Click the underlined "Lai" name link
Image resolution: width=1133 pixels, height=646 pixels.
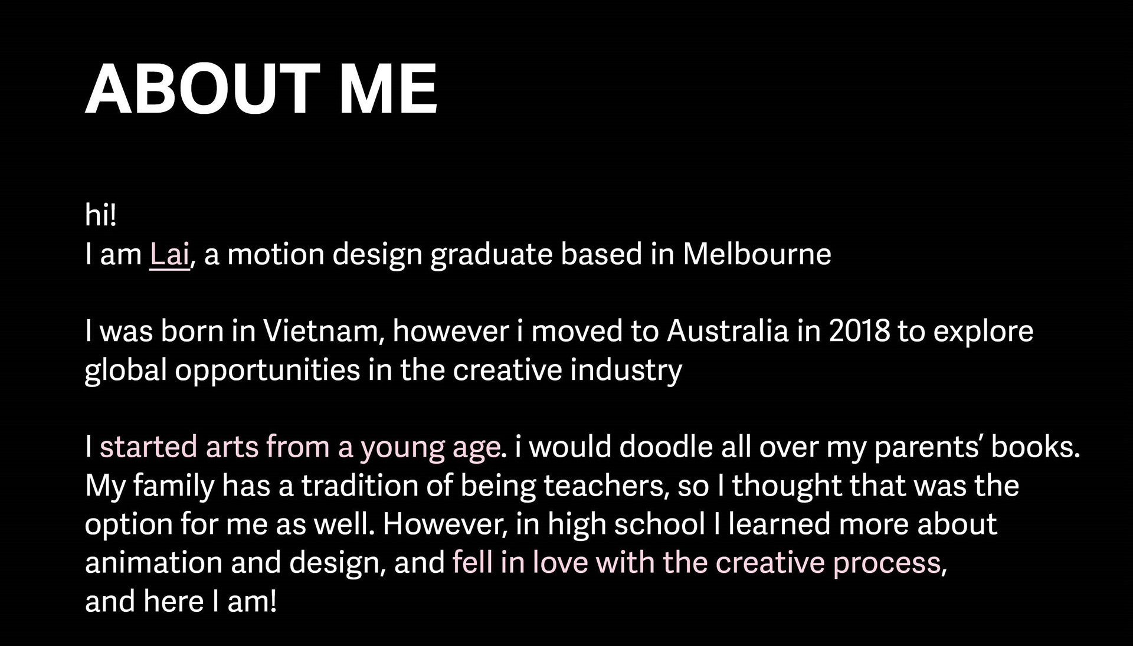(x=169, y=255)
